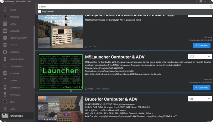Open the CAPSULE category icon

pos(5,94)
